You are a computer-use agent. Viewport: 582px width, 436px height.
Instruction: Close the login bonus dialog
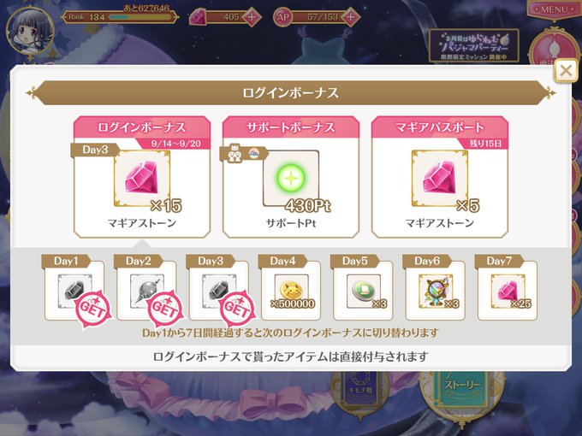pos(566,70)
